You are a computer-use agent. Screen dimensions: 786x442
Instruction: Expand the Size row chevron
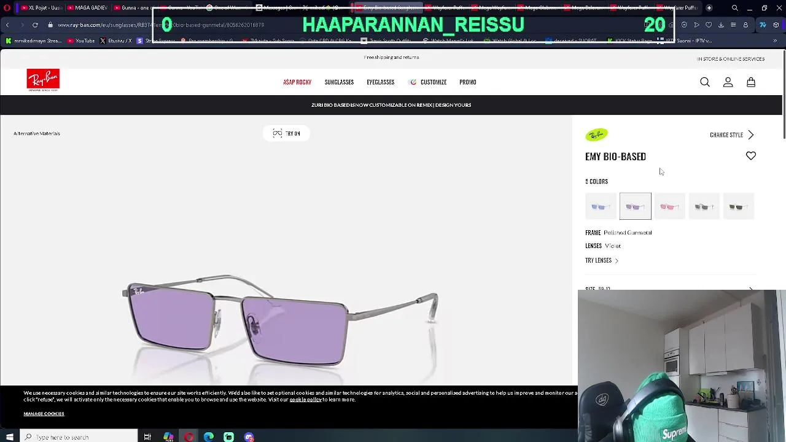pyautogui.click(x=751, y=288)
